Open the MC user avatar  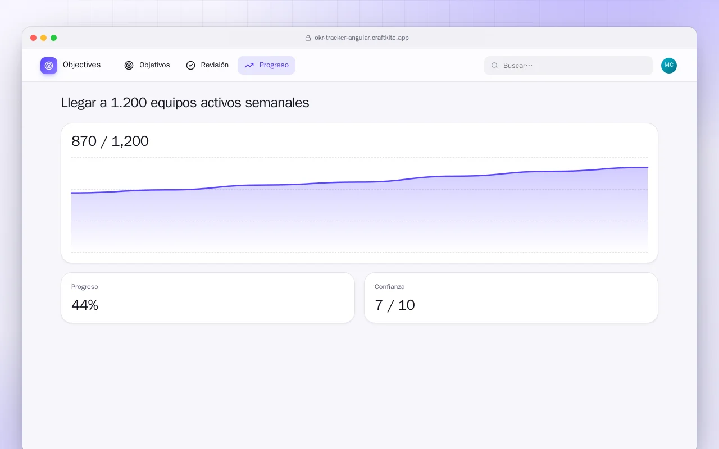pos(669,66)
